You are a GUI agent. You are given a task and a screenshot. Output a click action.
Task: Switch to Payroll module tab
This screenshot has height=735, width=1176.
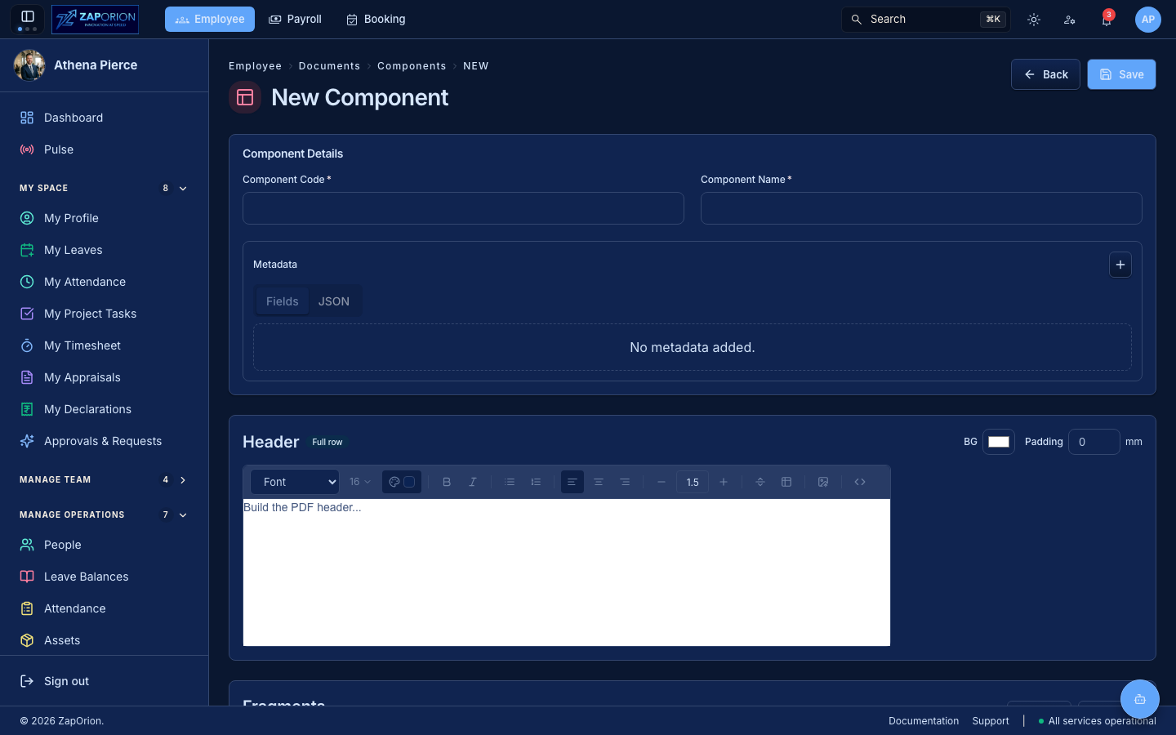[x=295, y=19]
